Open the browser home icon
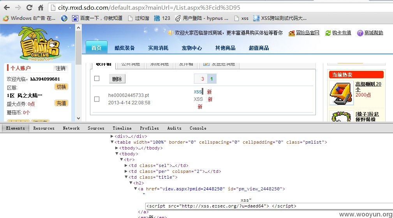 click(41, 8)
